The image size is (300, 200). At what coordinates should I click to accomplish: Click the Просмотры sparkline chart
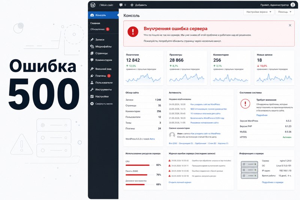pos(187,78)
